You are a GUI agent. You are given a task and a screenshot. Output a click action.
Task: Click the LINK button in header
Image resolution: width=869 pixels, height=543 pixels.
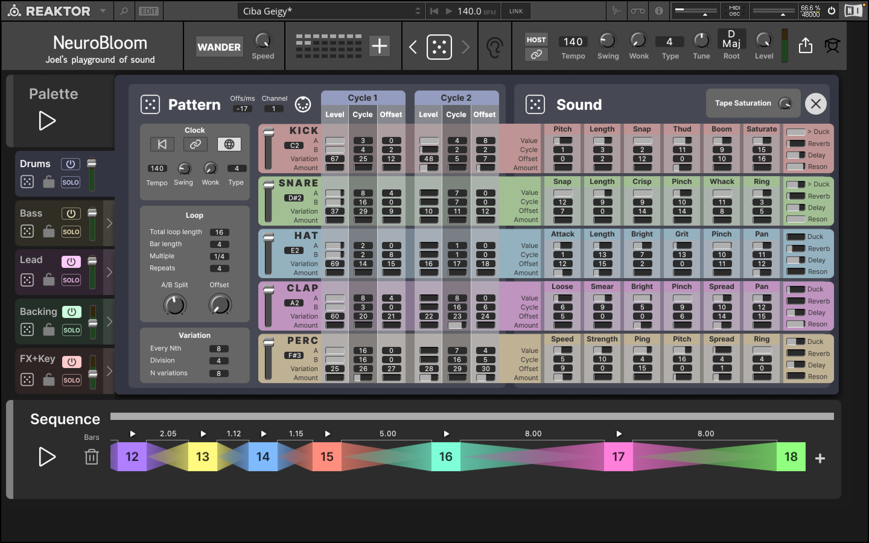(x=516, y=11)
